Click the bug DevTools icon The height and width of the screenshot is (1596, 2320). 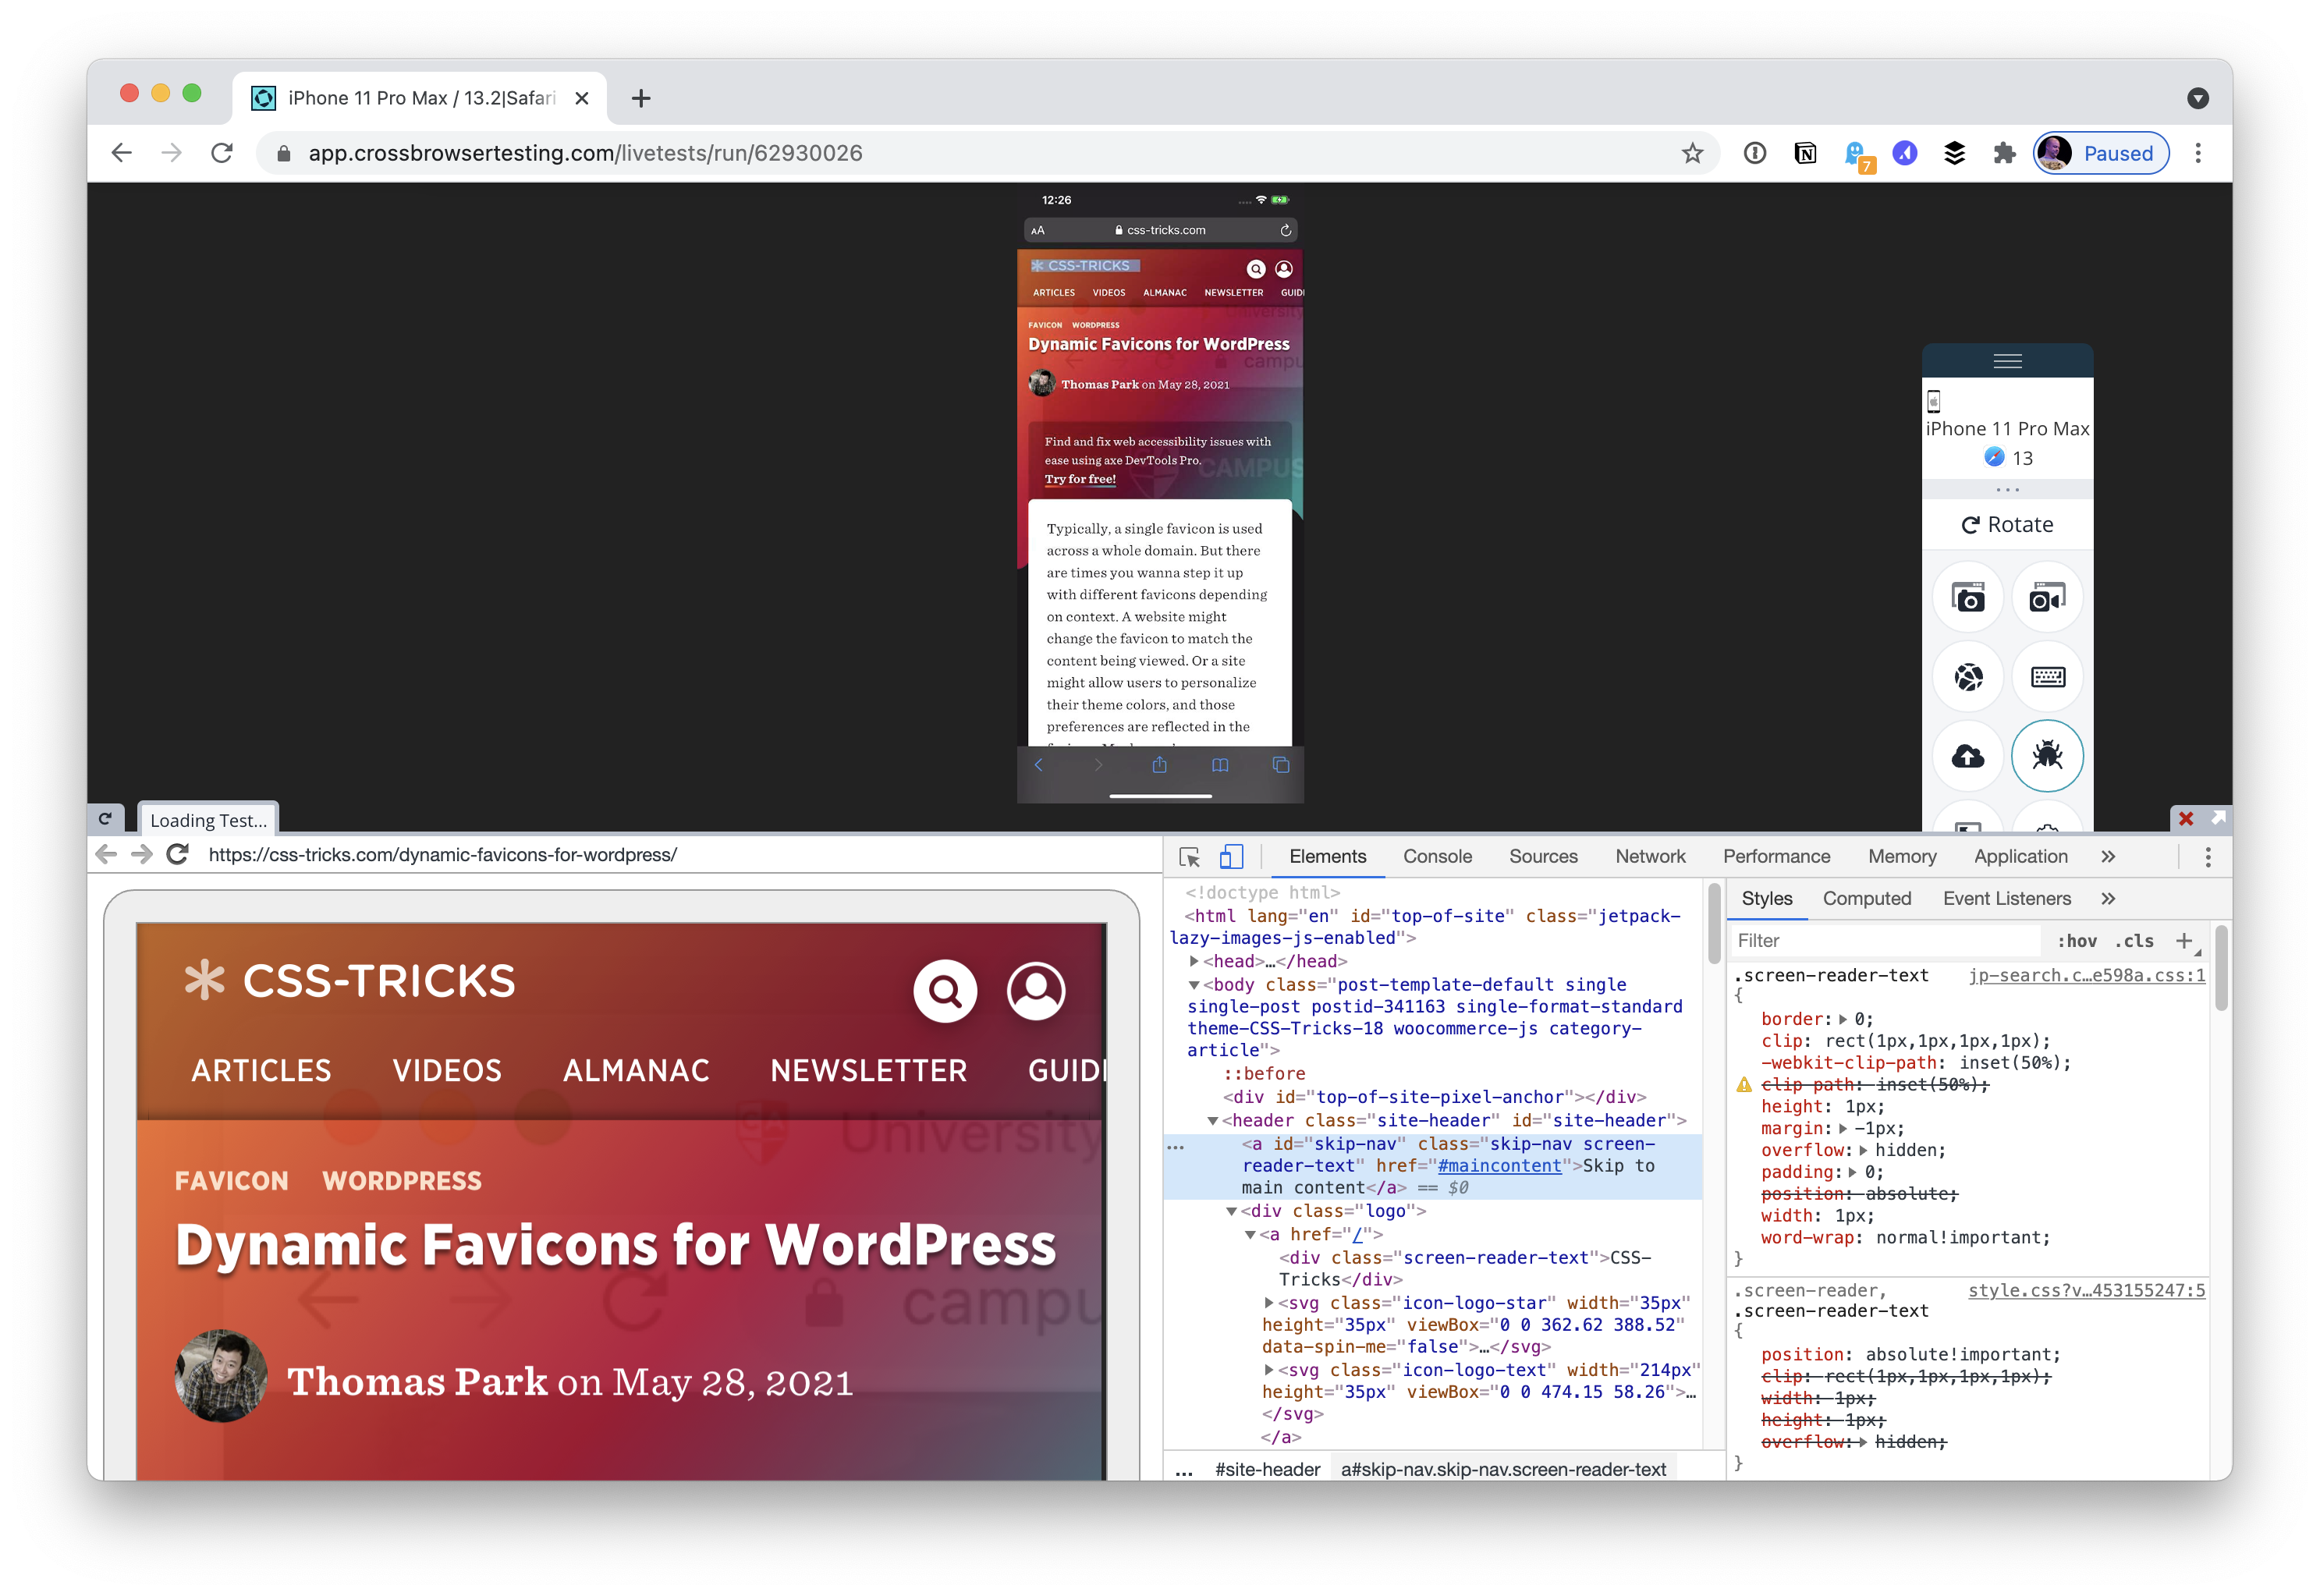[x=2047, y=755]
